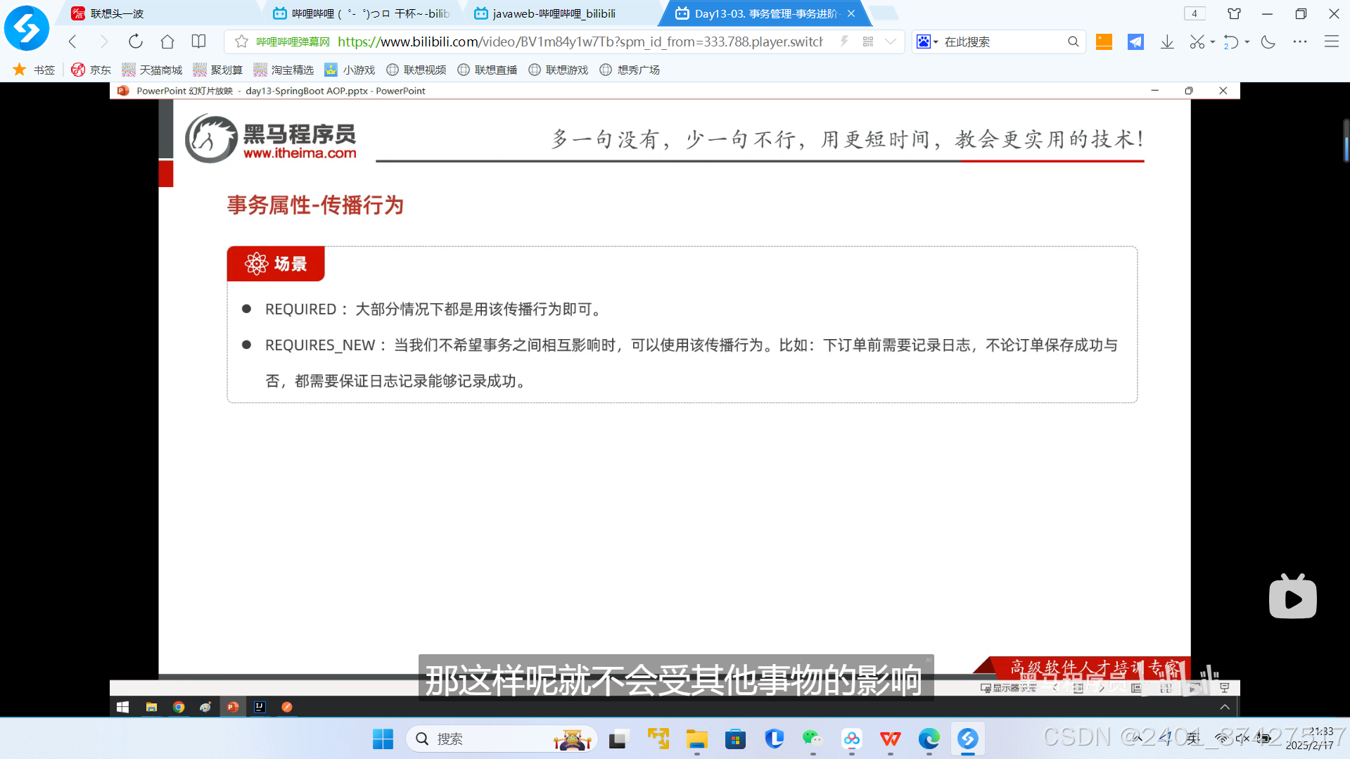Screen dimensions: 1350x759
Task: Switch to the javaweb-哔哩哔哩 tab
Action: point(563,13)
